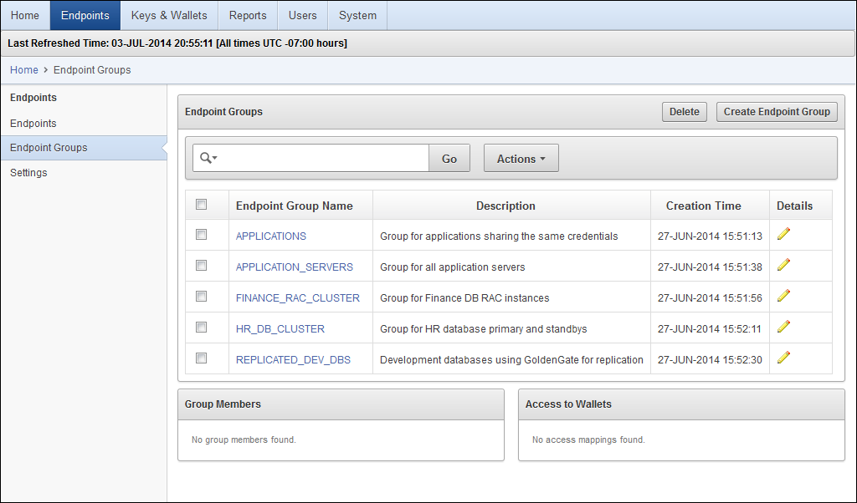Click the Access to Wallets panel heading

(x=568, y=404)
